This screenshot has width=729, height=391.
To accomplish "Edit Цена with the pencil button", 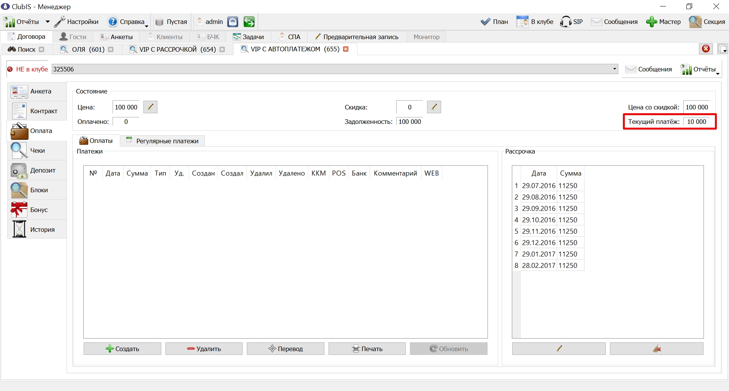I will click(x=150, y=107).
